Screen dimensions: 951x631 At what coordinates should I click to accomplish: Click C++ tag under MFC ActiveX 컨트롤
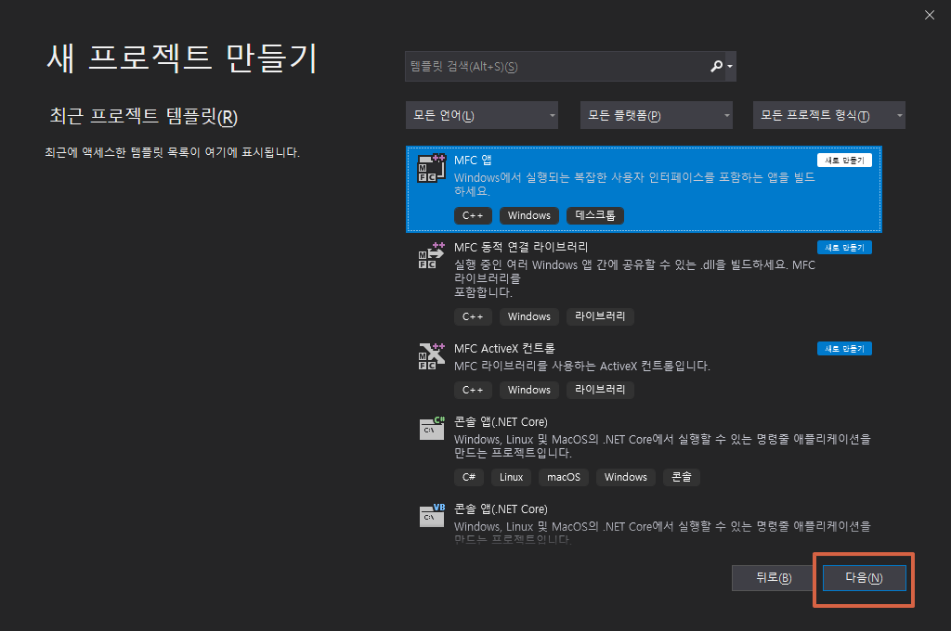click(473, 390)
